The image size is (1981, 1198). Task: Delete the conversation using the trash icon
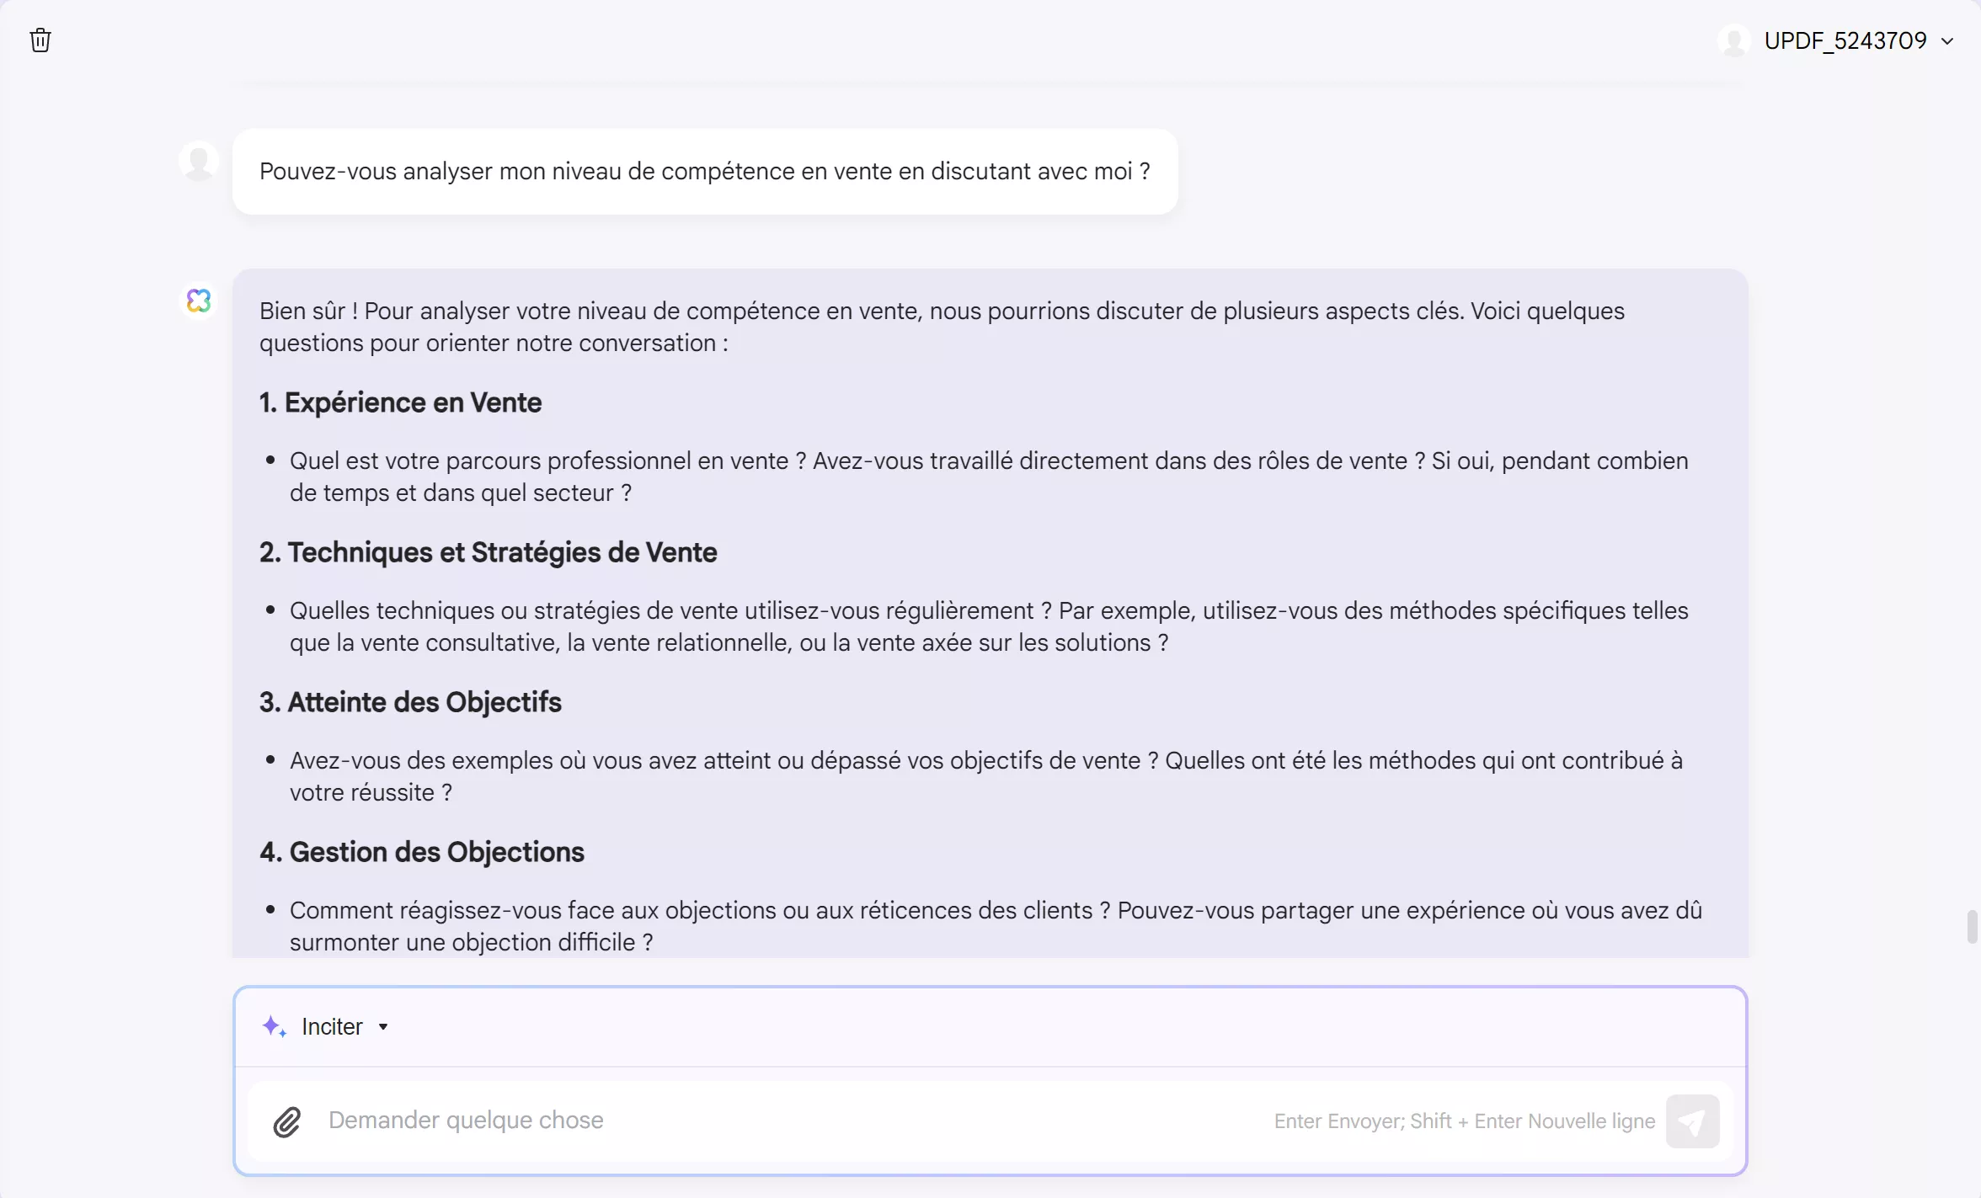coord(40,40)
